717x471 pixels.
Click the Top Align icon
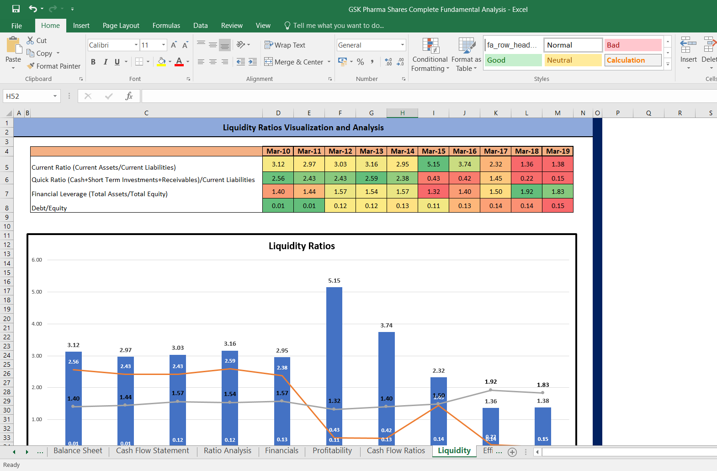(201, 44)
